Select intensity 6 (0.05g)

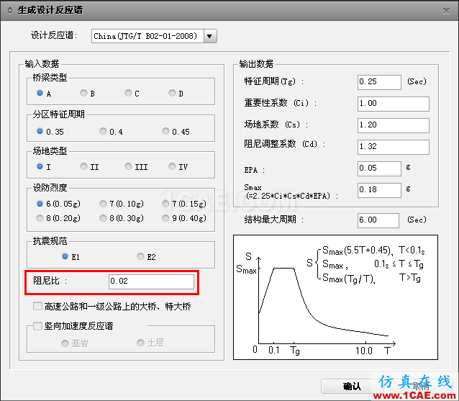coord(40,204)
